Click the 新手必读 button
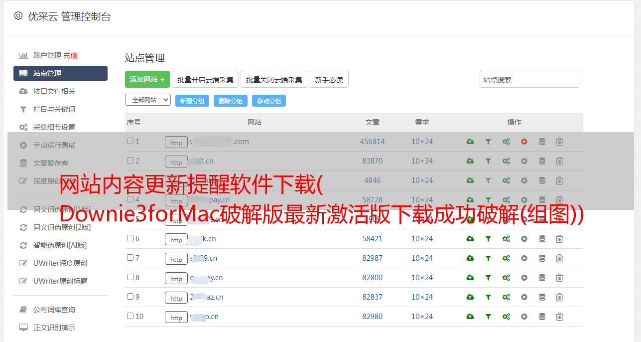 (329, 79)
